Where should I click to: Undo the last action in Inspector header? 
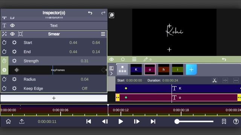90,13
